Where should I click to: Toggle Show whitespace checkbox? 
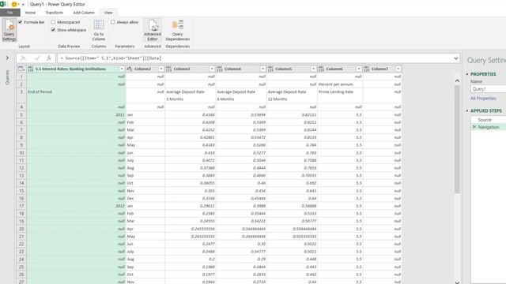[53, 30]
